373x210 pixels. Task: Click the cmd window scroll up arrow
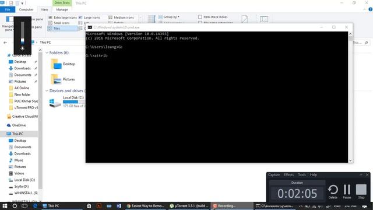click(x=350, y=34)
